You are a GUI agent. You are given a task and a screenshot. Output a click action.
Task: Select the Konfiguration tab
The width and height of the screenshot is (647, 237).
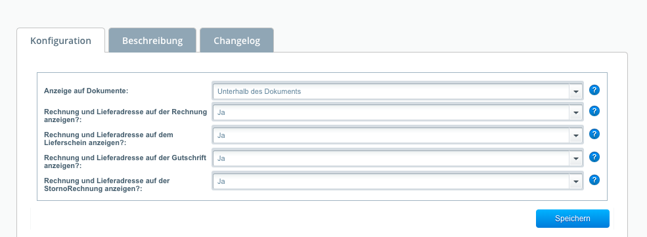pyautogui.click(x=60, y=41)
